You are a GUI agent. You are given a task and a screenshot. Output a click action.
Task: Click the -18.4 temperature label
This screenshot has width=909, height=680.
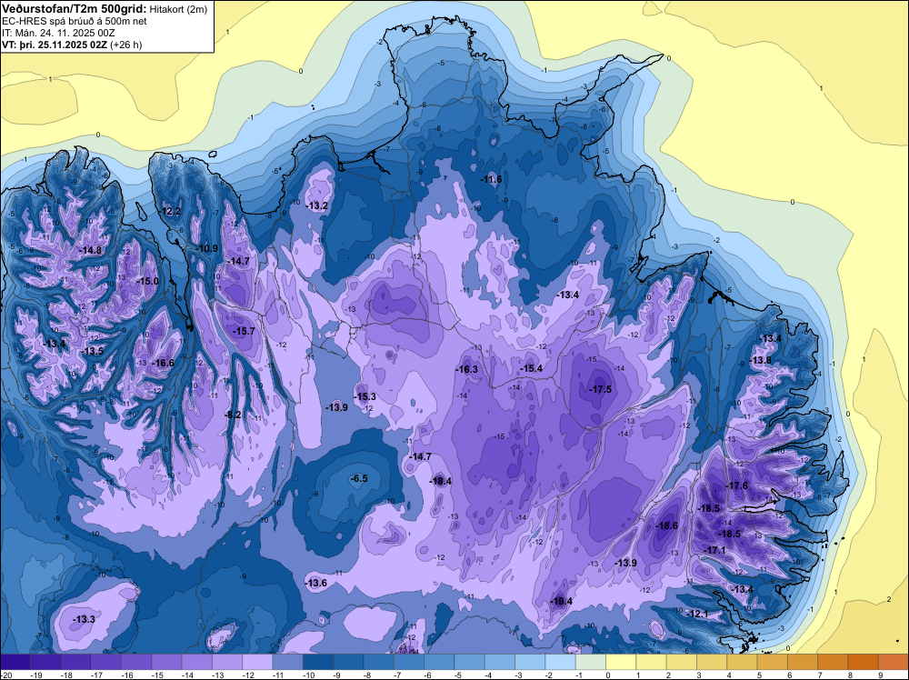pyautogui.click(x=440, y=481)
